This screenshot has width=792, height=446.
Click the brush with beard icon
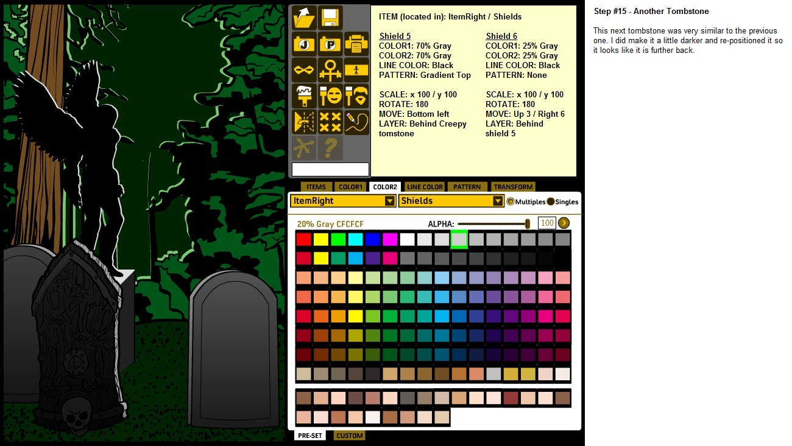[356, 96]
